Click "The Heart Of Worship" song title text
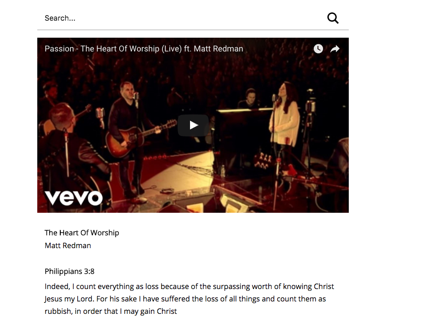Screen dimensions: 427x318 tap(82, 233)
